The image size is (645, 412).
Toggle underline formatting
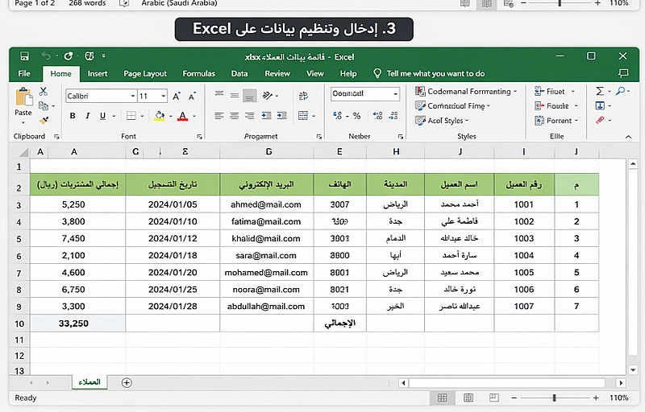point(103,116)
